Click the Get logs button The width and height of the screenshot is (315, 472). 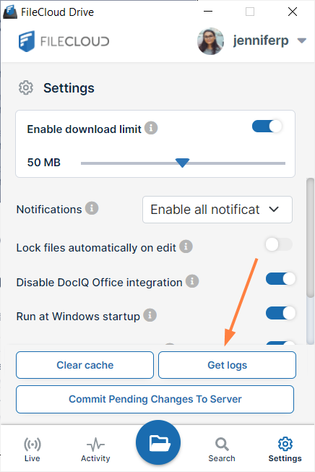tap(227, 365)
